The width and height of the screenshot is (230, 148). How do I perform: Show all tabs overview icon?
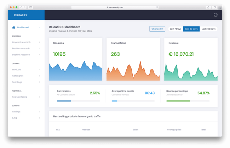click(214, 7)
